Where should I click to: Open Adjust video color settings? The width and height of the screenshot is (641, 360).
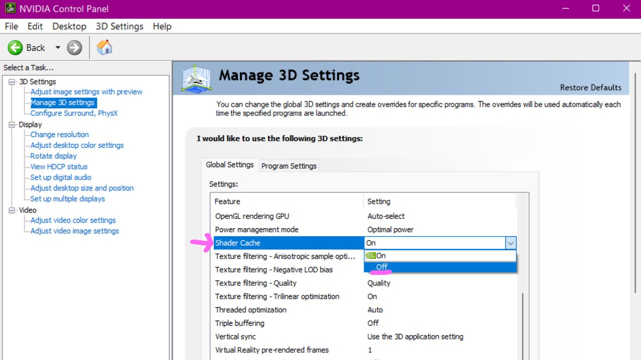[x=73, y=220]
